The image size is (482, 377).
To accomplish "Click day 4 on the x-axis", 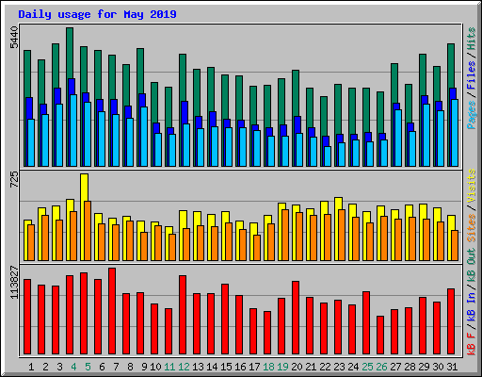I will coord(73,367).
